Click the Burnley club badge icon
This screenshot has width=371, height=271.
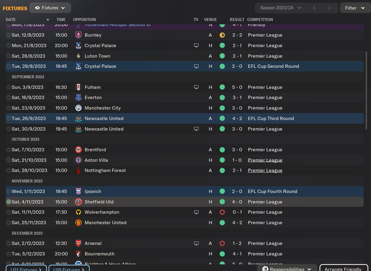[x=78, y=35]
